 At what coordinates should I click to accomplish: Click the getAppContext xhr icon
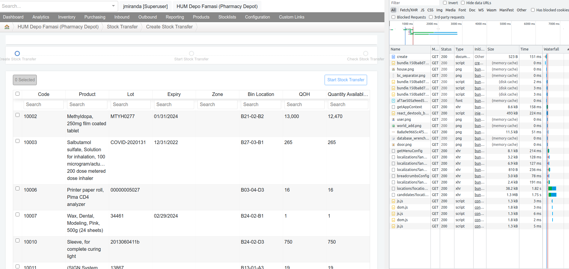click(393, 107)
